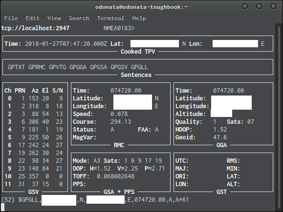
Task: Click the GGA HDOP value 1.52
Action: [220, 130]
